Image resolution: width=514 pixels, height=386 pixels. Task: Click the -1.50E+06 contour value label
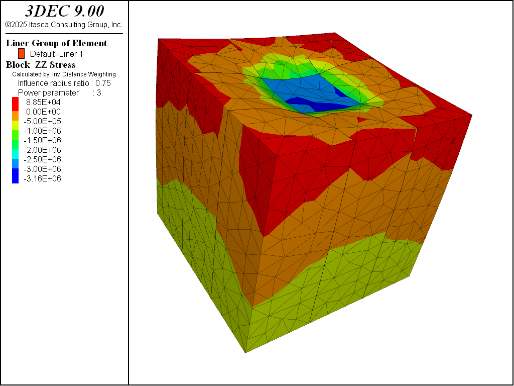point(42,140)
